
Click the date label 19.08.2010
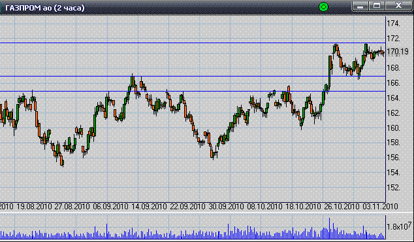pos(34,206)
